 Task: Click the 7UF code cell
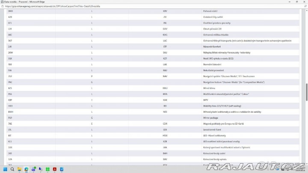pyautogui.click(x=10, y=76)
